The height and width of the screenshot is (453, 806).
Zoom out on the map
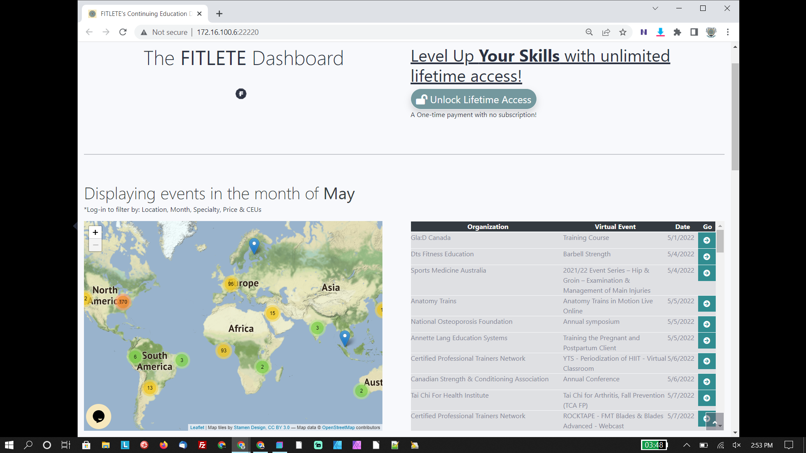coord(95,245)
